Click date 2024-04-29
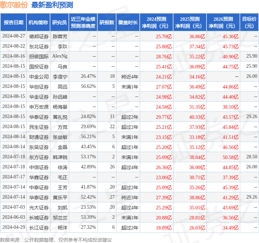The width and height of the screenshot is (259, 243). (14, 227)
